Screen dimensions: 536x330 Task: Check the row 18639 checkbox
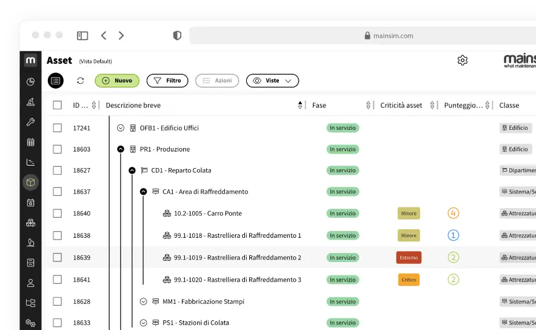coord(58,257)
